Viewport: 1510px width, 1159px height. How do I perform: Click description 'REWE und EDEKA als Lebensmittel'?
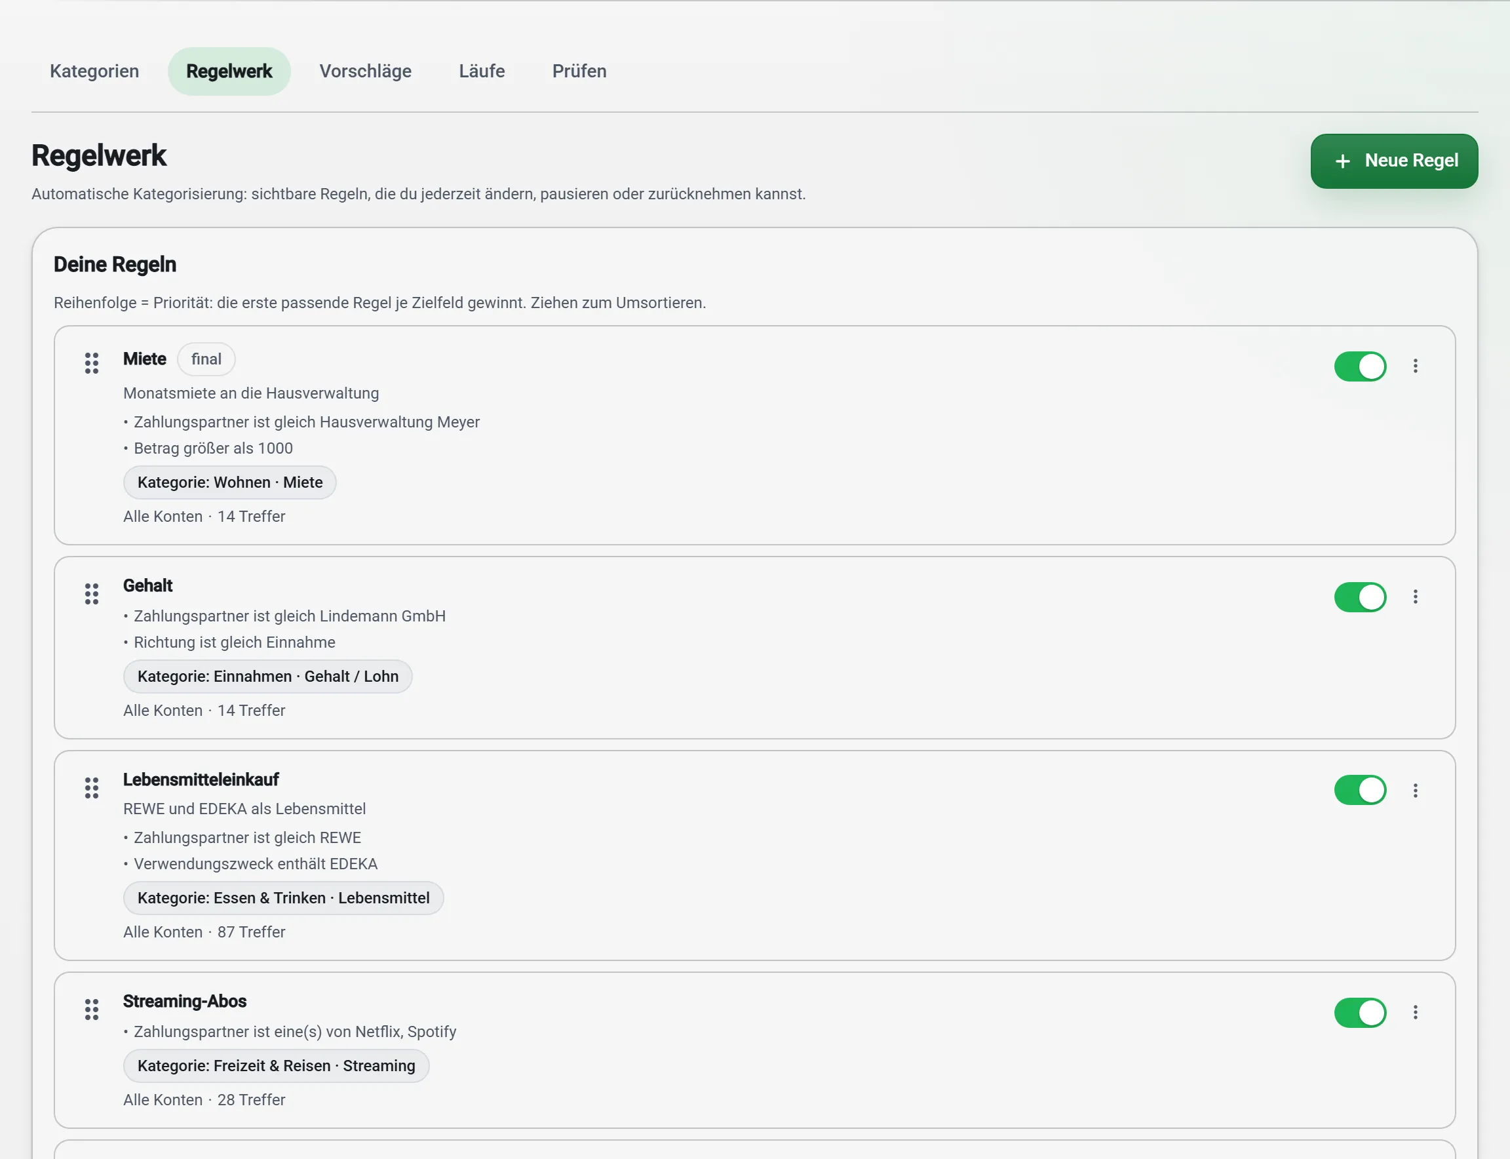244,808
